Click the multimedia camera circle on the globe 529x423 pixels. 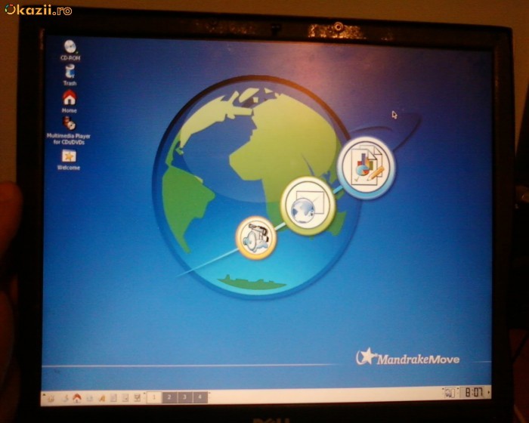[256, 237]
